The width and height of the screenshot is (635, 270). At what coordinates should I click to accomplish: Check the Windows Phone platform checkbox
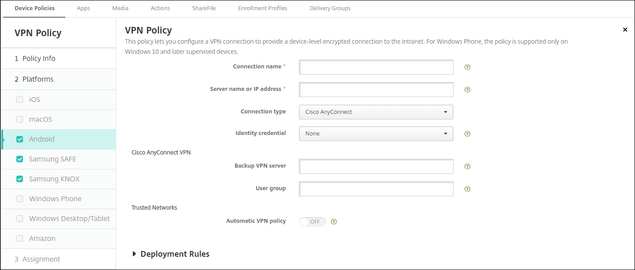tap(19, 199)
